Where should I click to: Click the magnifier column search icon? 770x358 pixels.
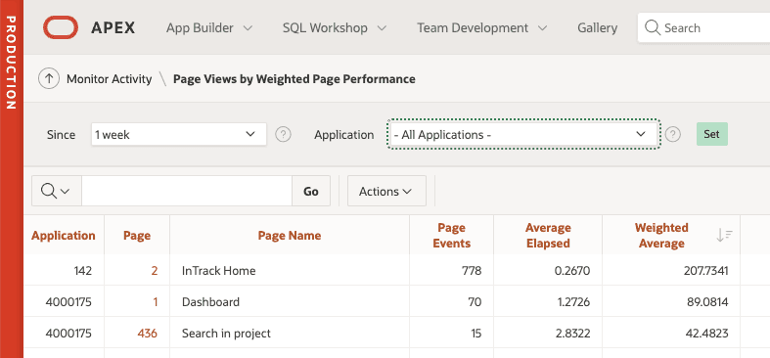(x=56, y=191)
